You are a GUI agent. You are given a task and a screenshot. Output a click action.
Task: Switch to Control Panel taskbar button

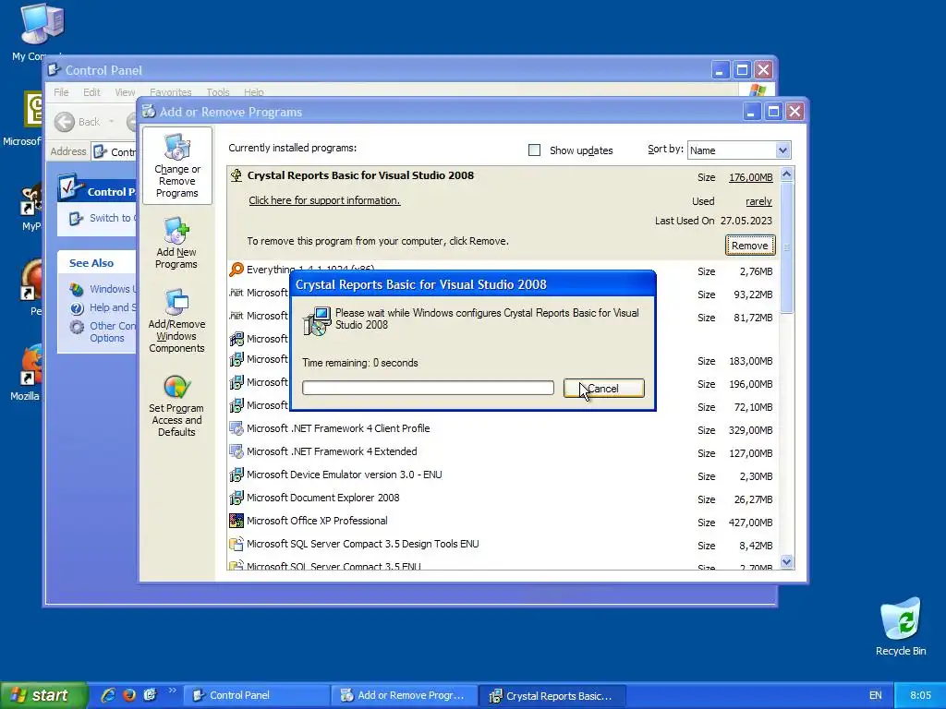coord(257,695)
